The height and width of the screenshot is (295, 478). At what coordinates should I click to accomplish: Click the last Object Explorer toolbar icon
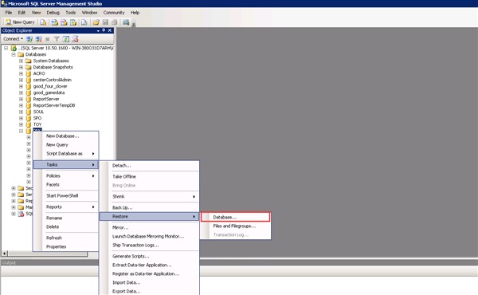click(x=76, y=39)
